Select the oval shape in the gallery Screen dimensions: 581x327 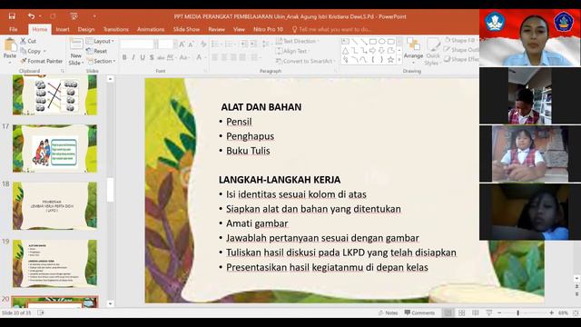click(x=381, y=42)
